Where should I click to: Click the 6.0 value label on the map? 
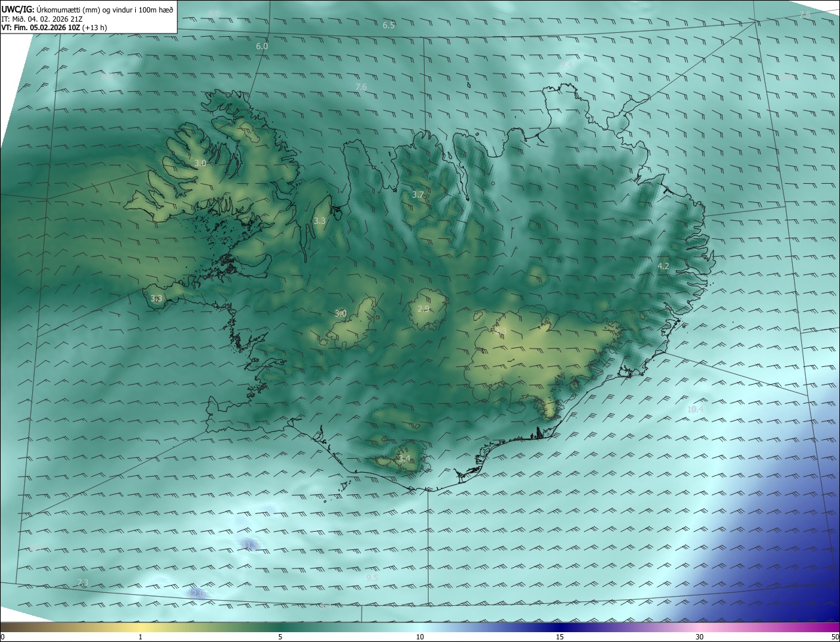[x=262, y=47]
